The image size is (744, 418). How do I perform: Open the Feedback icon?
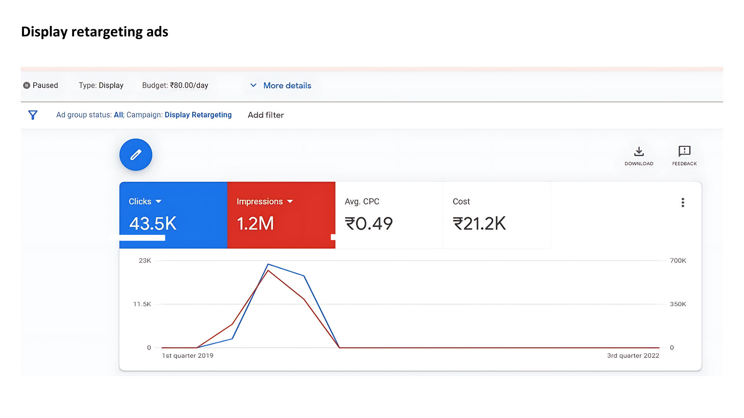[x=684, y=151]
